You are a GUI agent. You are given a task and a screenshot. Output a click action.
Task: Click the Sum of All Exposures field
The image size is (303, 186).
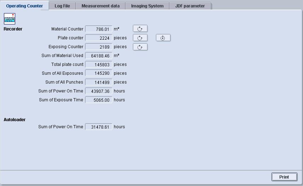coord(99,73)
